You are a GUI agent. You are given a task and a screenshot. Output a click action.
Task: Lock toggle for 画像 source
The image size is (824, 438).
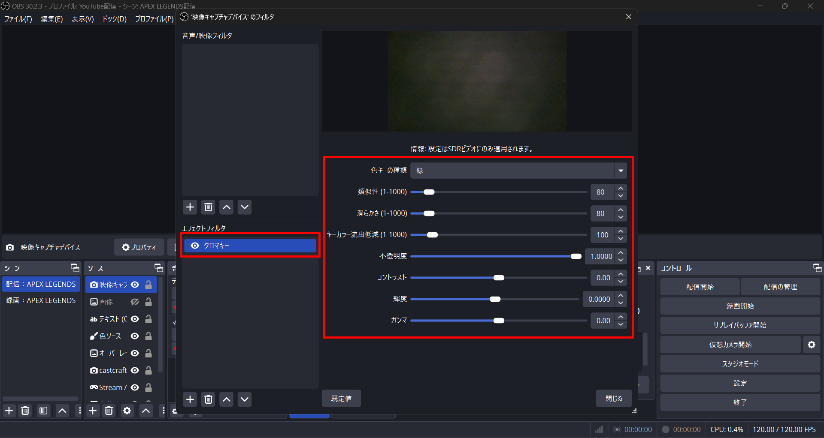click(x=148, y=302)
